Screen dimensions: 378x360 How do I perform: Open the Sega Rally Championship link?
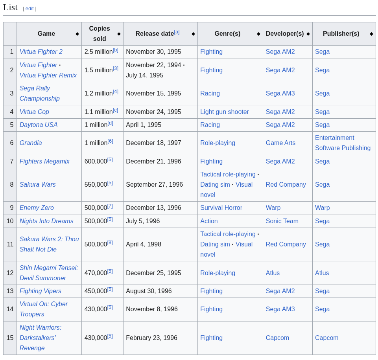tap(40, 94)
